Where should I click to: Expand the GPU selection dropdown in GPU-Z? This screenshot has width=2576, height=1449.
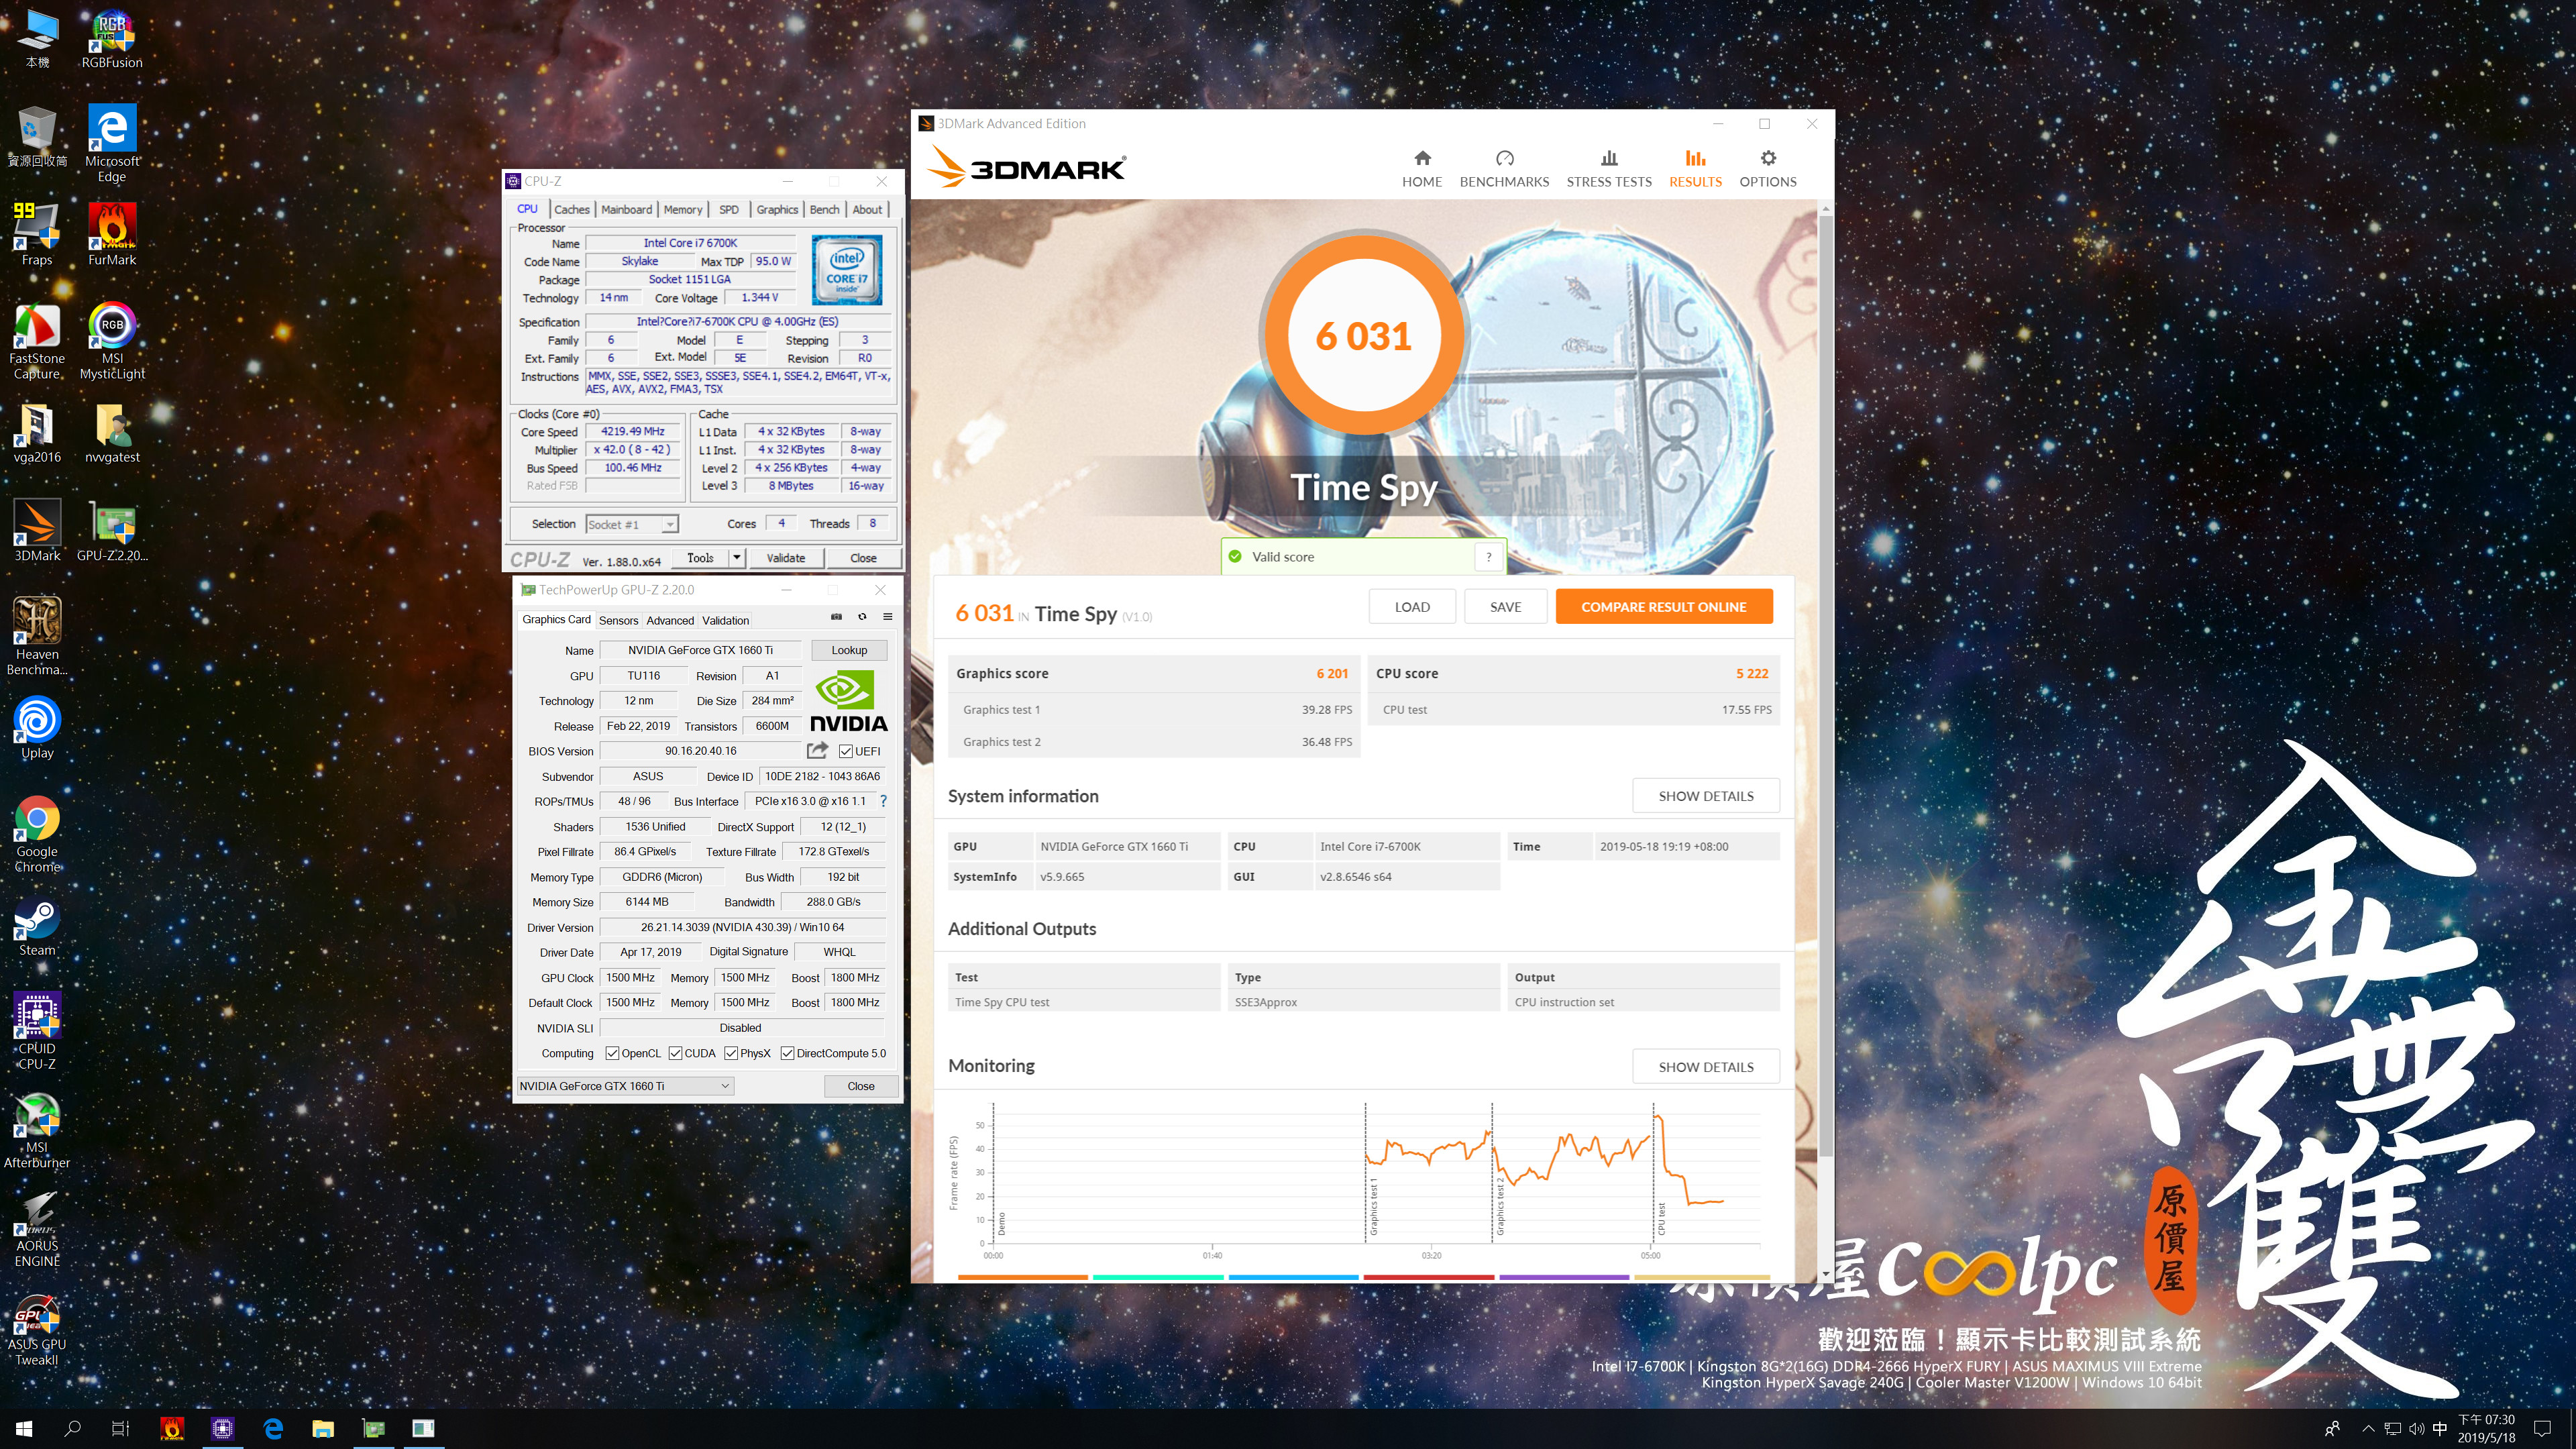625,1086
